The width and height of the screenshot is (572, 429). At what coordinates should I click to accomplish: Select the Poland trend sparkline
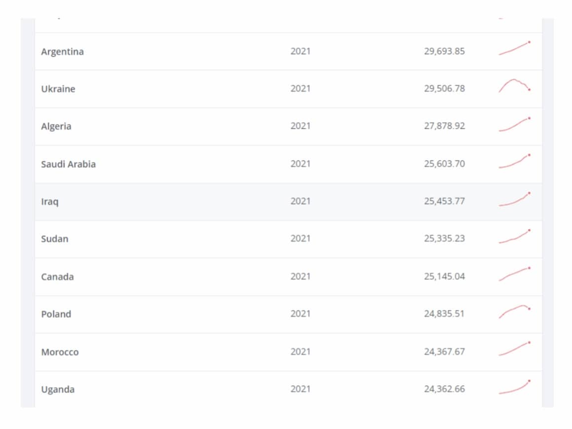click(x=514, y=312)
